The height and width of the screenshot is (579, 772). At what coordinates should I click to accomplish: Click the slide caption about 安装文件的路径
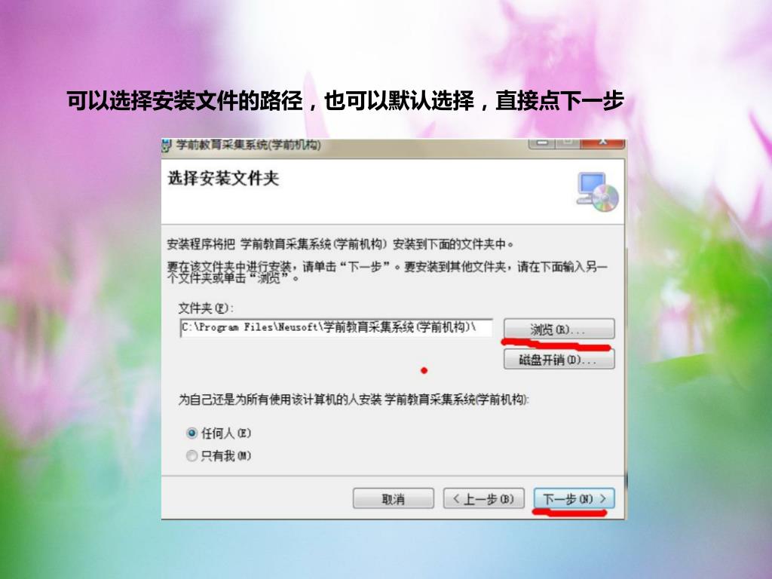[x=345, y=100]
